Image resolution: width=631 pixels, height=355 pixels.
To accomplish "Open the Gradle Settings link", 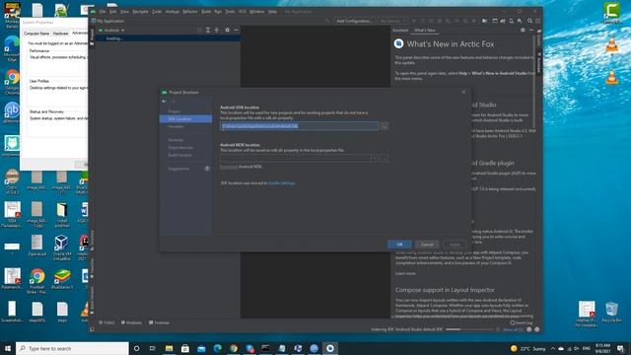I will 281,183.
